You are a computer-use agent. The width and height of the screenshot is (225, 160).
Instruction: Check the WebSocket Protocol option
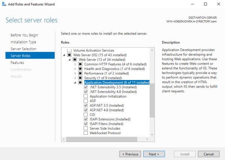point(86,133)
